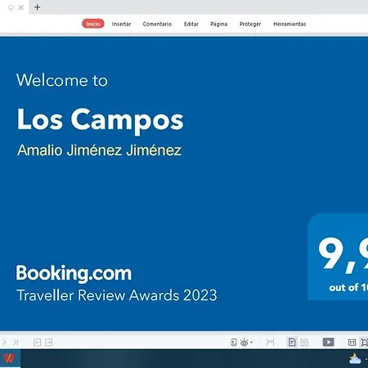
Task: Go back to previous view
Action: [x=37, y=342]
